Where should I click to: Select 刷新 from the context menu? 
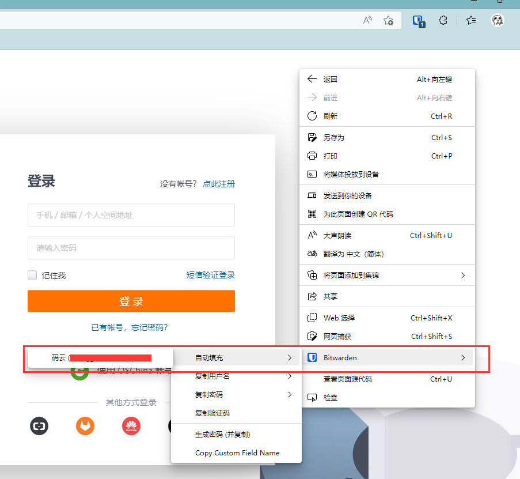click(331, 116)
